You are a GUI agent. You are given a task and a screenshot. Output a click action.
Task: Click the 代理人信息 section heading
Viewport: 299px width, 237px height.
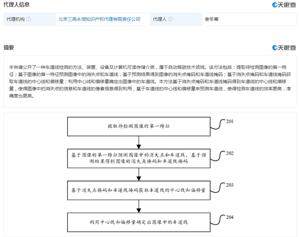16,5
